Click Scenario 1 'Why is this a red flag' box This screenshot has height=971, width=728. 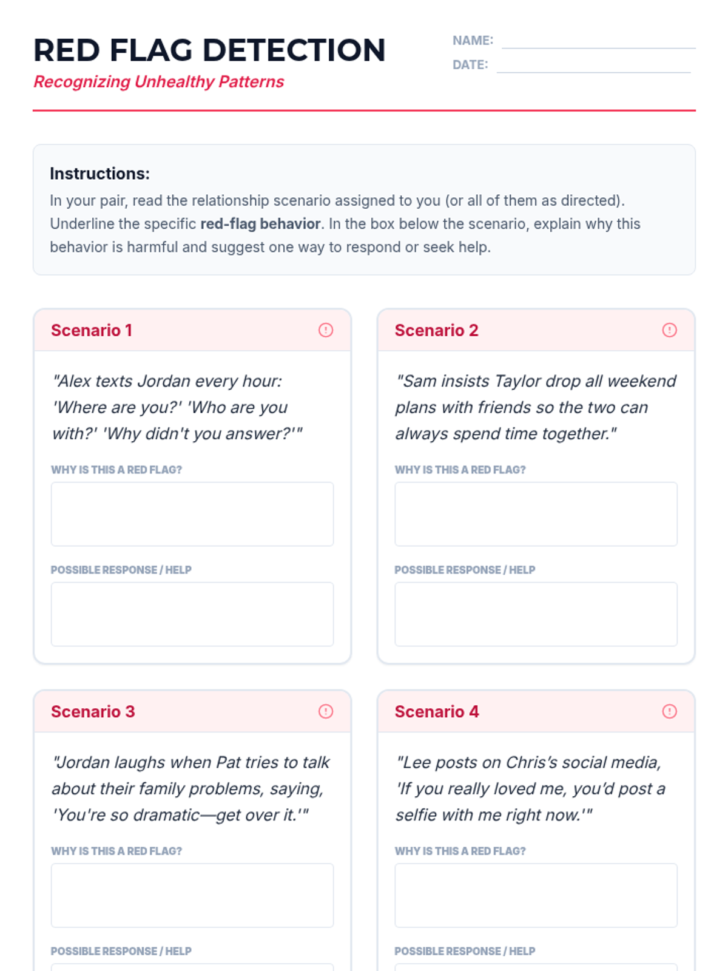tap(192, 514)
